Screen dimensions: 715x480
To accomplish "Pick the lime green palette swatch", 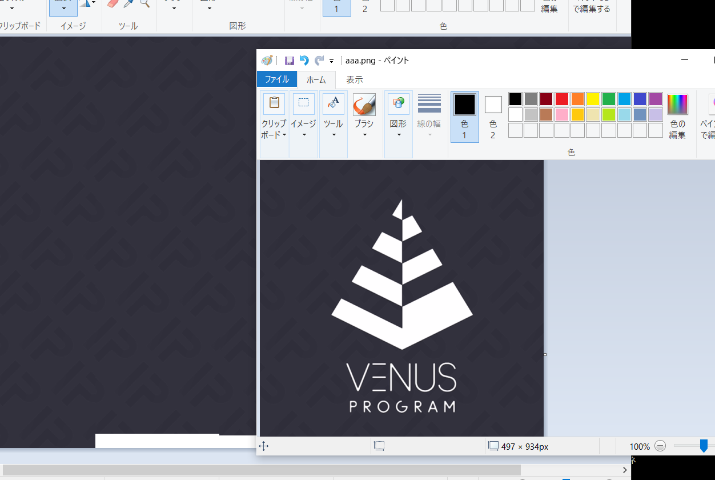I will (x=609, y=115).
